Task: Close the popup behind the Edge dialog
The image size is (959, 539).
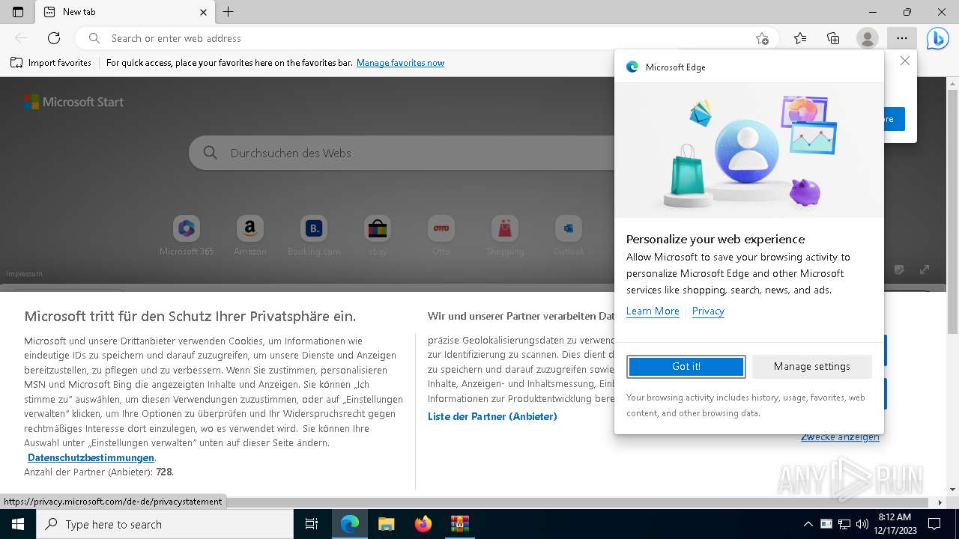Action: [x=905, y=61]
